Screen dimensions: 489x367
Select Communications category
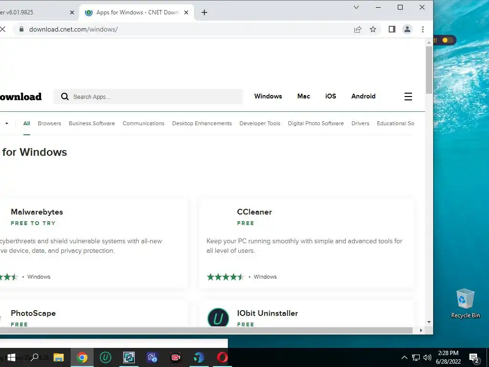143,123
